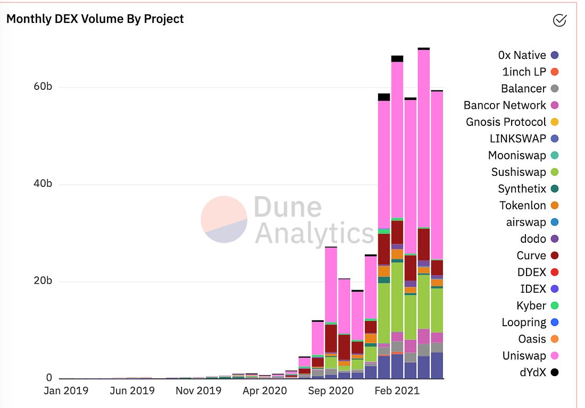Click the Jan 2019 x-axis label
Viewport: 585px width, 408px height.
[x=66, y=391]
